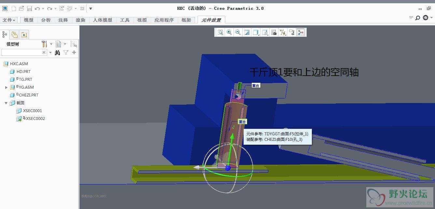Select TG.PRT in the model tree
The height and width of the screenshot is (209, 435).
click(x=25, y=79)
